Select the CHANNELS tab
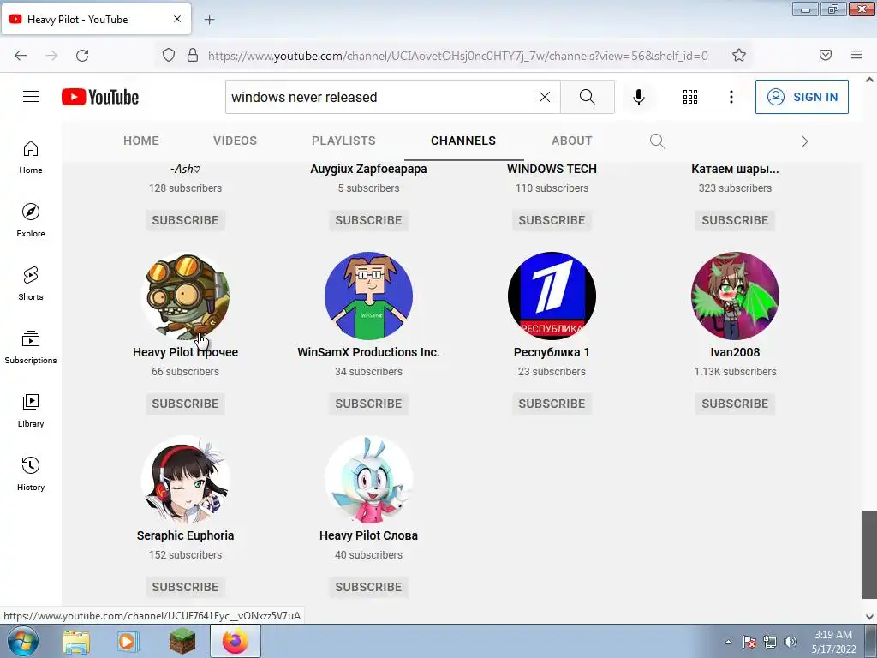The height and width of the screenshot is (658, 877). coord(463,141)
